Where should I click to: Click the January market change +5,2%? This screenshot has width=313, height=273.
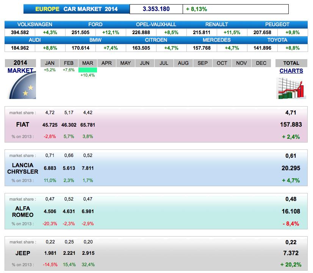[x=50, y=70]
